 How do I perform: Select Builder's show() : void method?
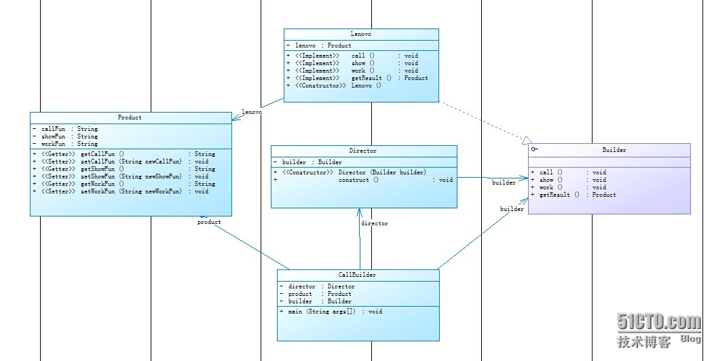[x=568, y=180]
